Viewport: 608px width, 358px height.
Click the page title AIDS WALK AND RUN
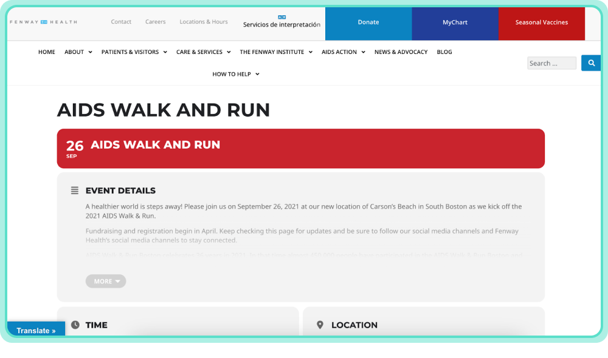click(x=163, y=110)
